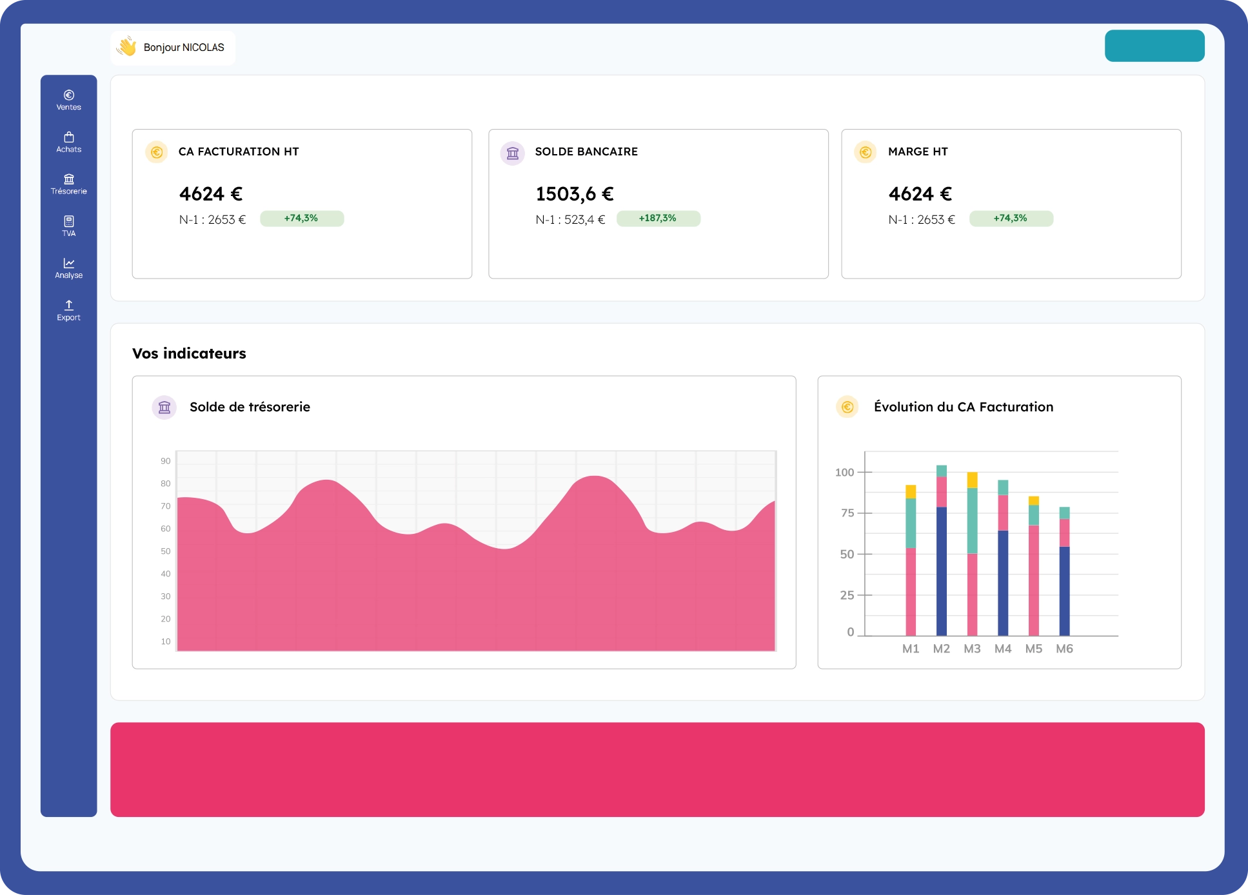The height and width of the screenshot is (895, 1248).
Task: Click the large pink banner at bottom
Action: click(657, 769)
